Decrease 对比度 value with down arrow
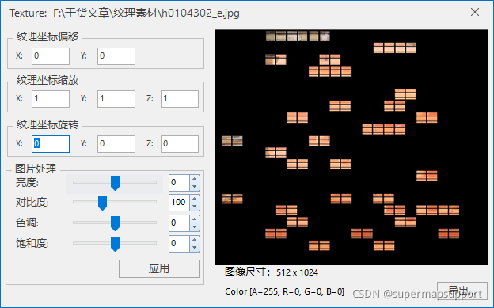494x308 pixels. (x=195, y=207)
